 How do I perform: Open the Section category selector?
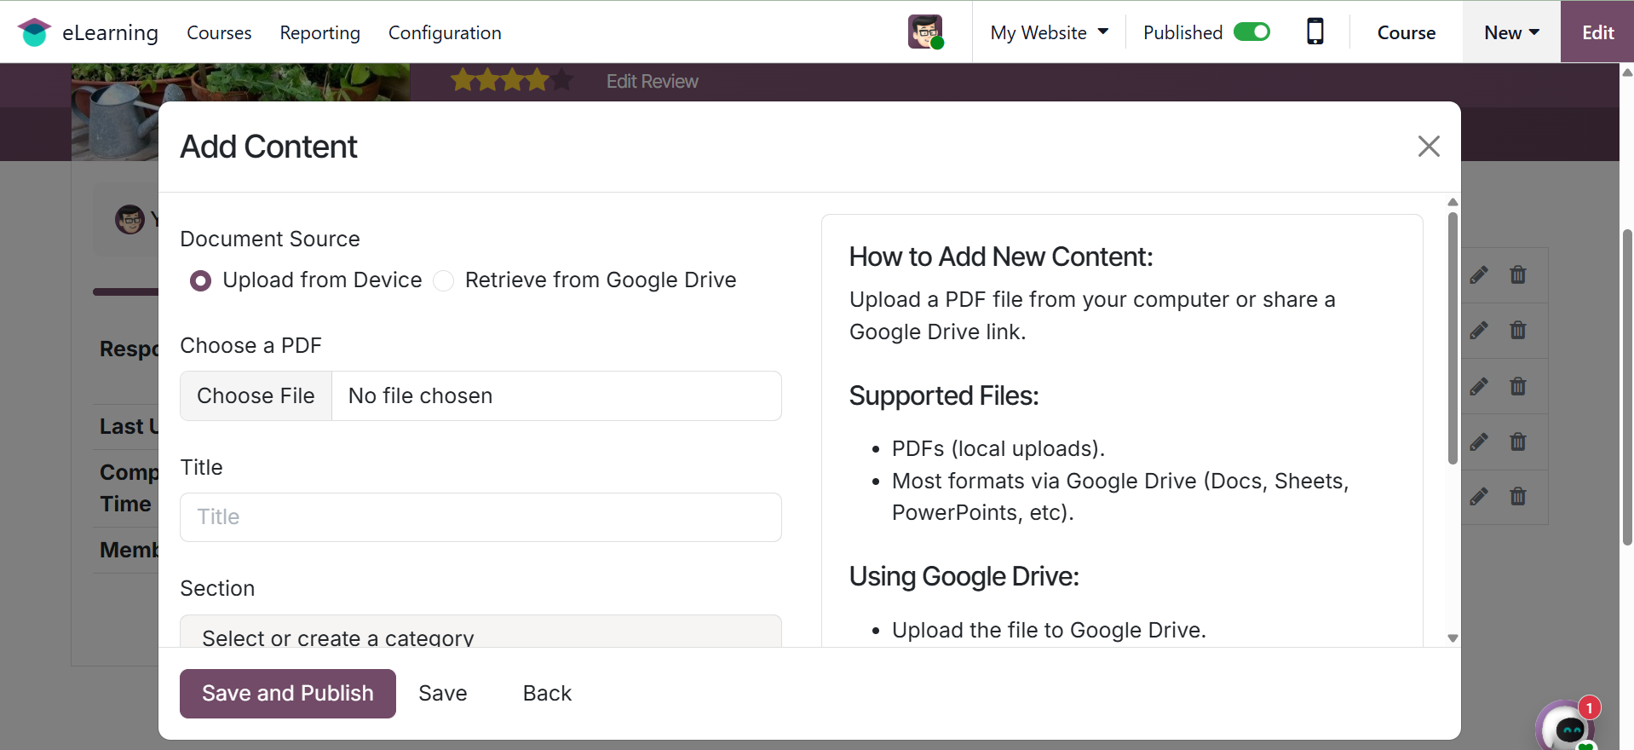pyautogui.click(x=480, y=634)
